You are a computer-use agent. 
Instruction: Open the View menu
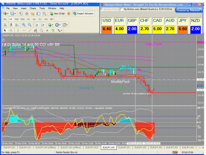click(x=15, y=8)
